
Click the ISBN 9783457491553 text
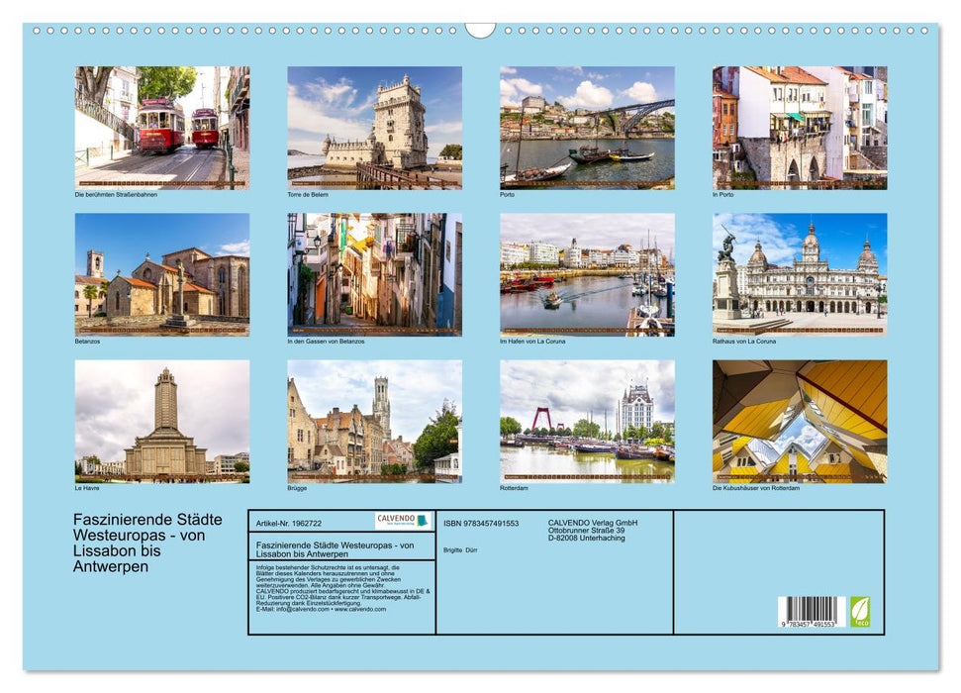click(x=481, y=523)
